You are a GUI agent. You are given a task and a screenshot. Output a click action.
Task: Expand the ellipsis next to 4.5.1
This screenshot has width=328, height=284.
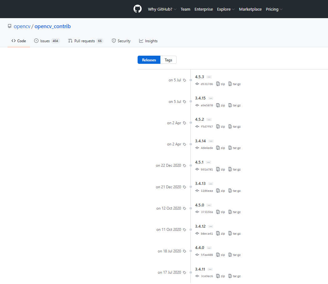click(208, 162)
